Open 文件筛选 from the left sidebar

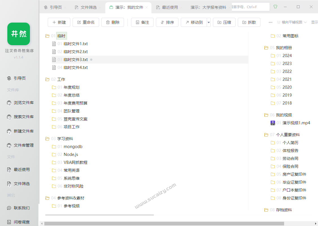click(x=20, y=183)
